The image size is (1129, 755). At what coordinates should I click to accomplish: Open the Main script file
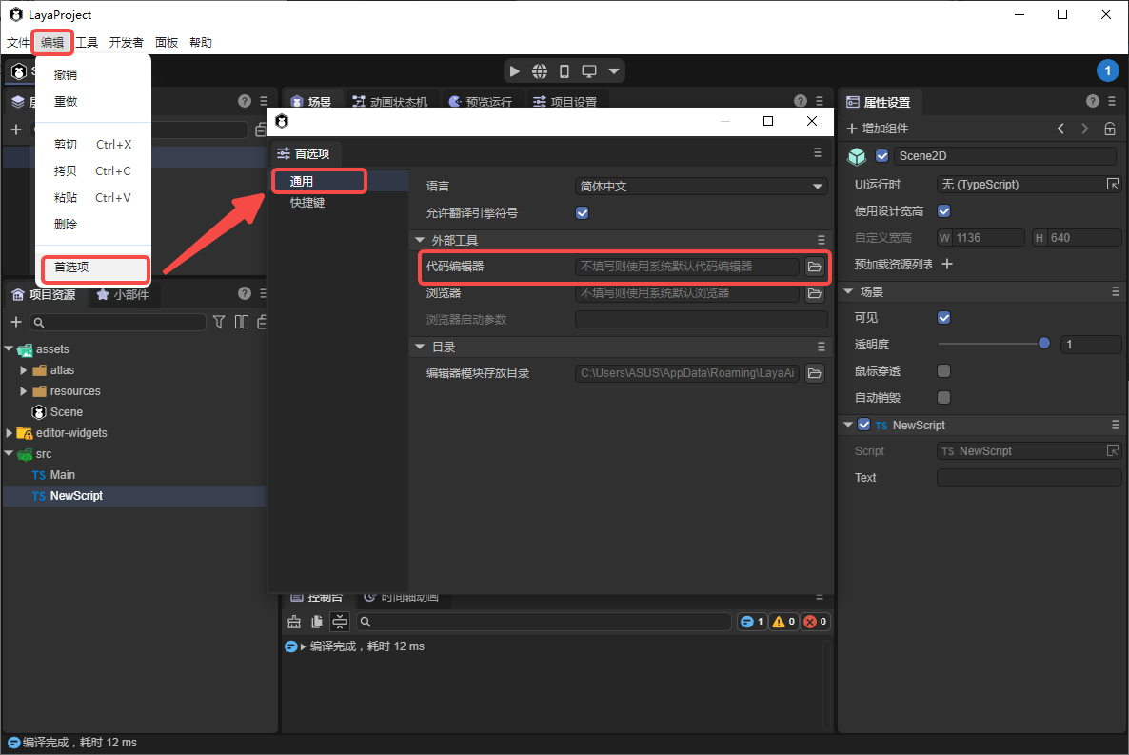[x=62, y=475]
